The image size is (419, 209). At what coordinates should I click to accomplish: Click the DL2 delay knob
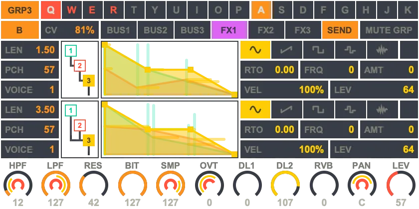point(285,185)
